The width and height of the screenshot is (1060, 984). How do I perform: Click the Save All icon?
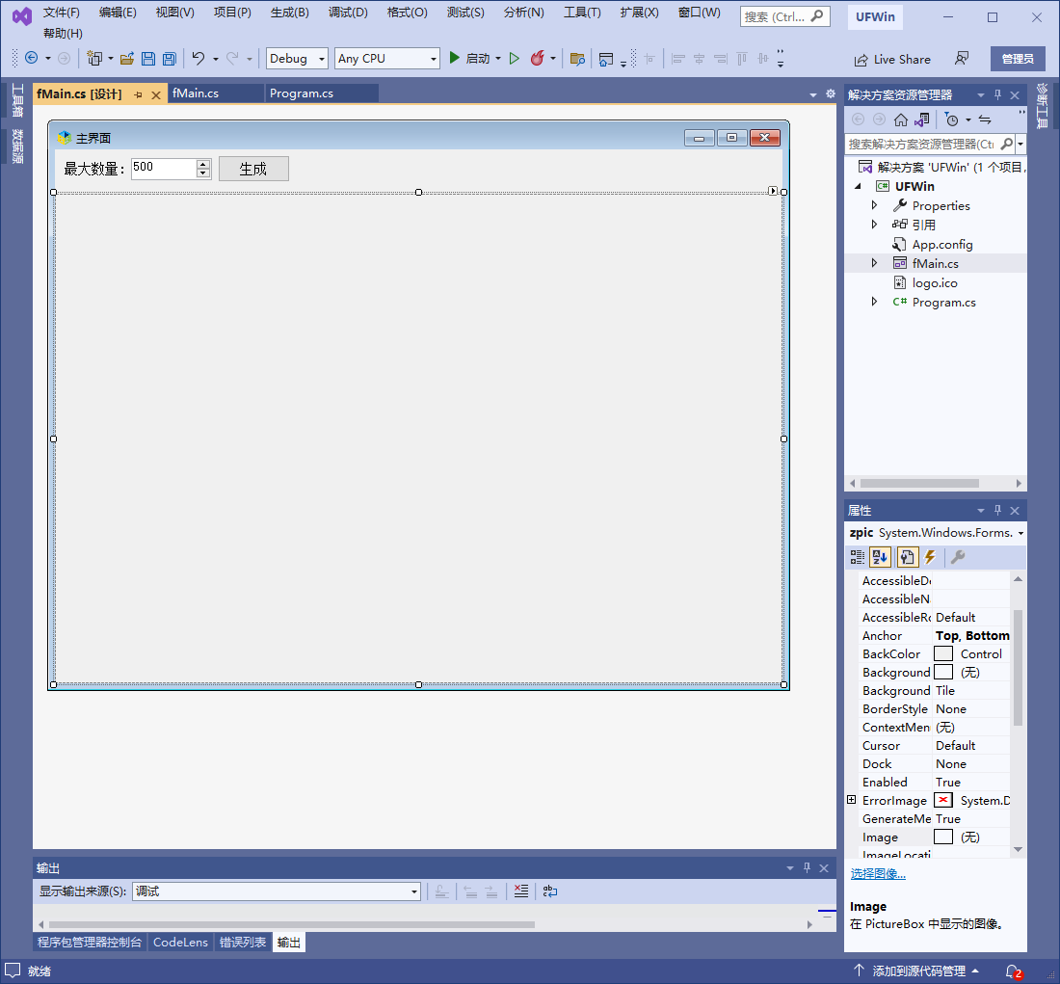tap(169, 59)
